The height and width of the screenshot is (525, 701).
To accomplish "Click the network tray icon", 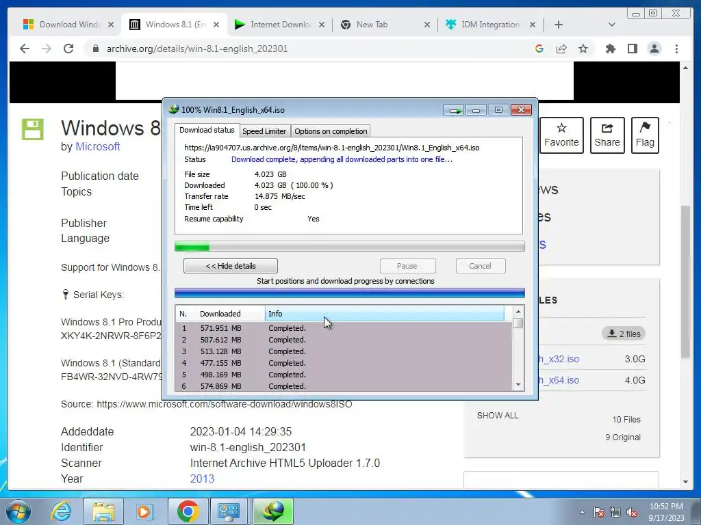I will (x=615, y=512).
